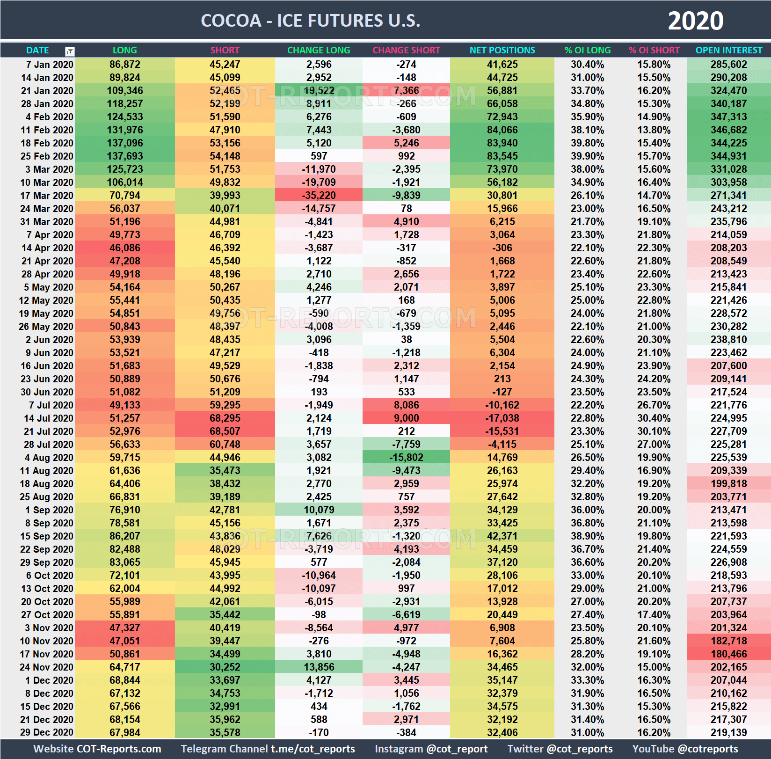Click the % OI LONG column header
771x759 pixels.
tap(588, 50)
